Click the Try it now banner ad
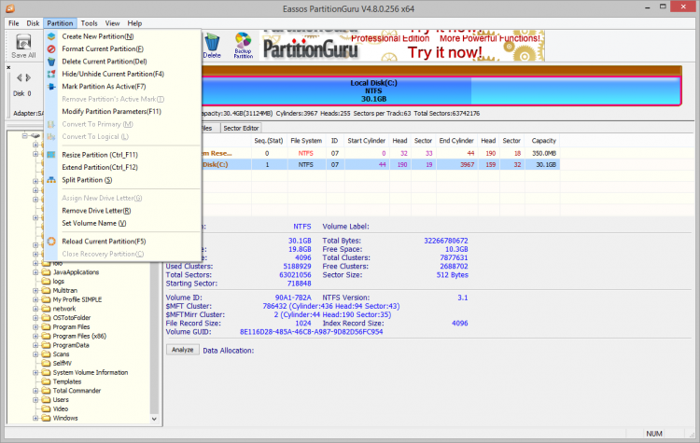Viewport: 700px width, 443px height. click(x=403, y=46)
